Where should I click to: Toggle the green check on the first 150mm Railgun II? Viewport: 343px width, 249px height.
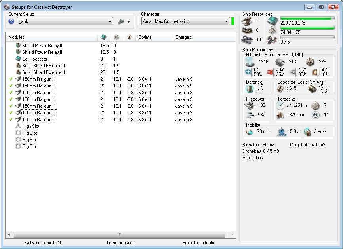[x=11, y=79]
